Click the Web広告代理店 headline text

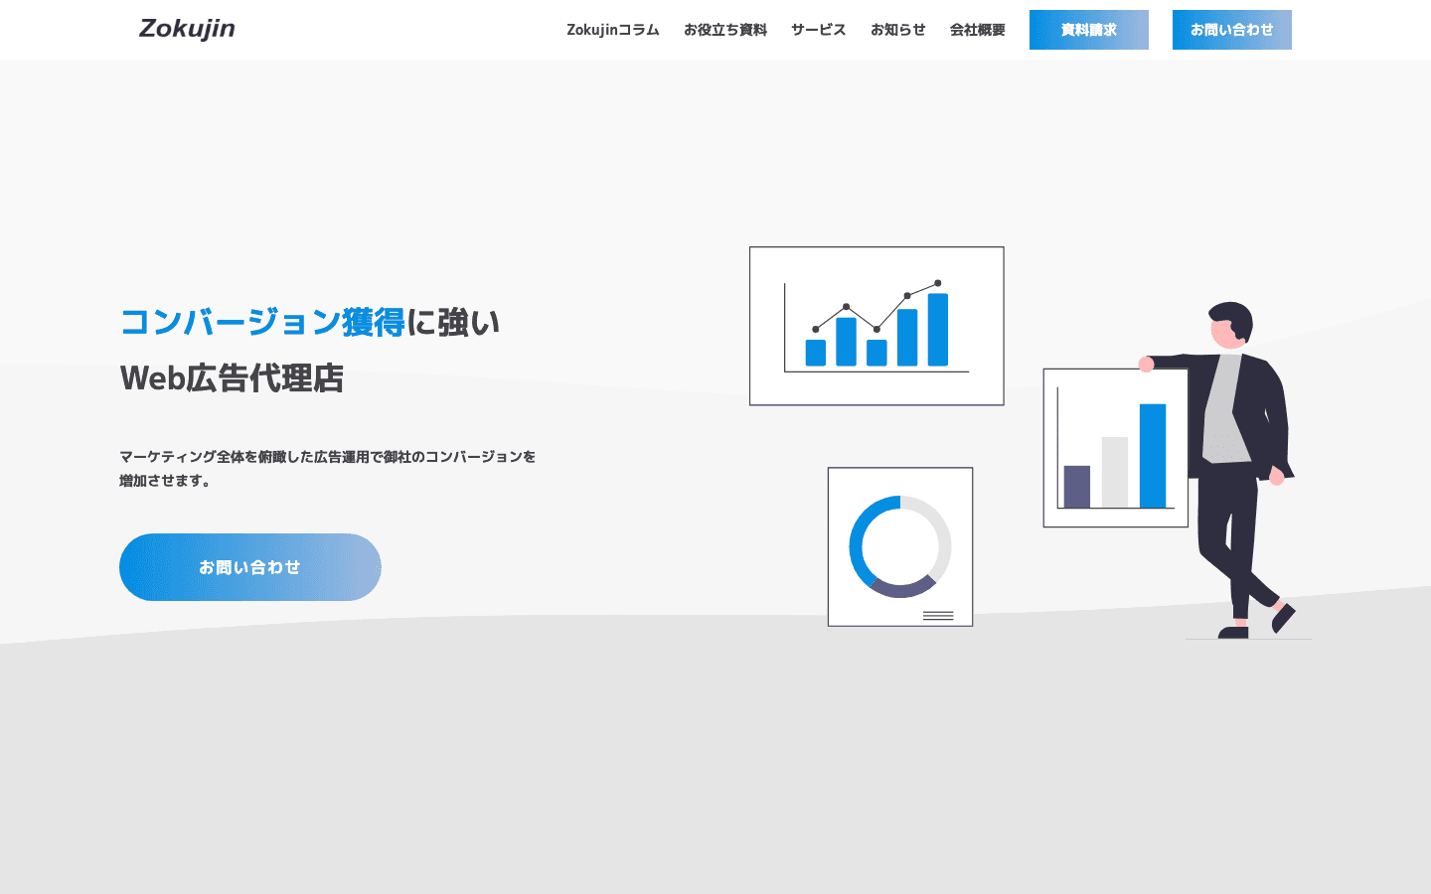coord(232,377)
